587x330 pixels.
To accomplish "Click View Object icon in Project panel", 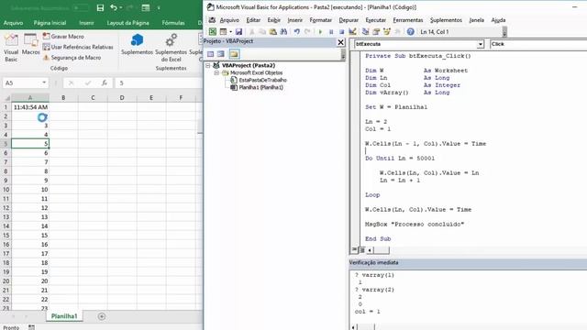I will 221,54.
